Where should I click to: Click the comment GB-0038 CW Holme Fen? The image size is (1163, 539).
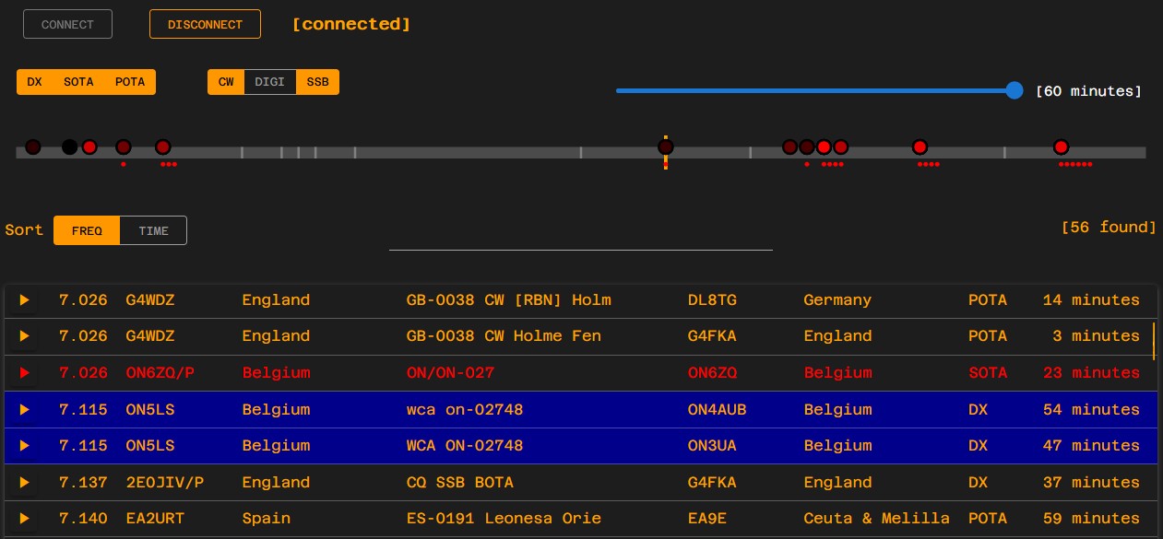(504, 336)
